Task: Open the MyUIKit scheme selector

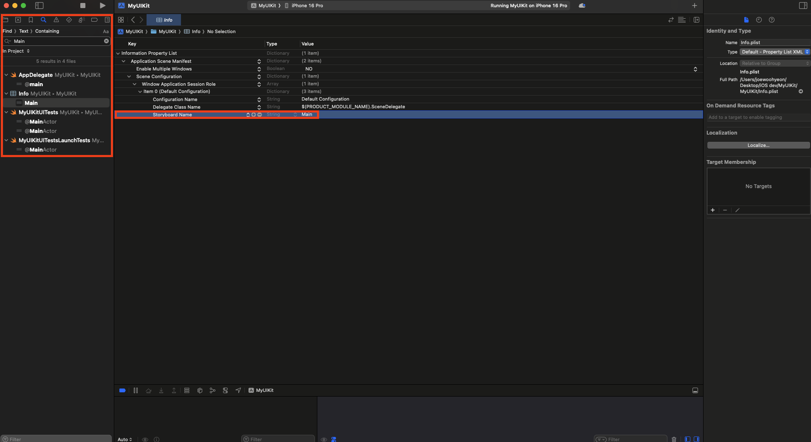Action: [x=263, y=6]
